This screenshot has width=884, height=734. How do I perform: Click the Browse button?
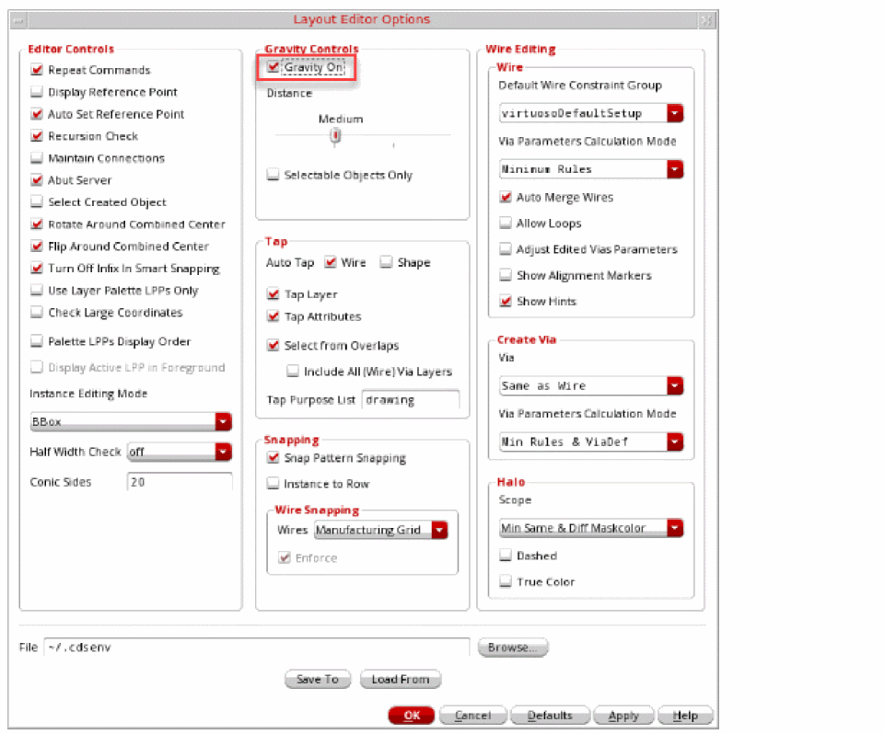pos(513,648)
